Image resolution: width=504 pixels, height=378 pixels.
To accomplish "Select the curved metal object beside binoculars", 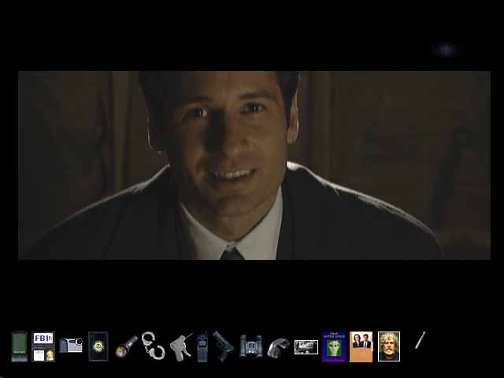I will pyautogui.click(x=278, y=347).
